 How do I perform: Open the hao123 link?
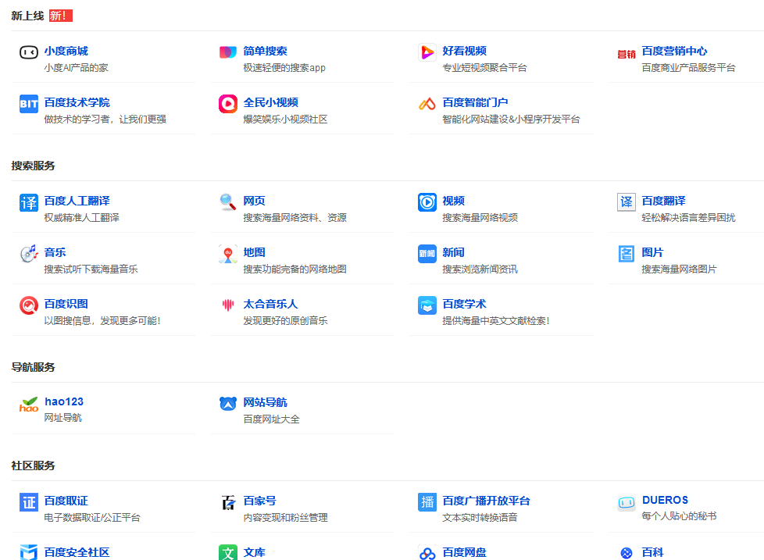coord(64,401)
